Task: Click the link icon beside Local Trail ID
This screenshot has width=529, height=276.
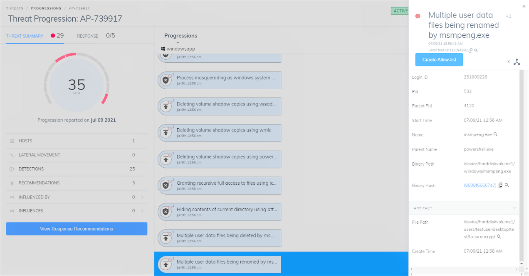Action: click(471, 50)
